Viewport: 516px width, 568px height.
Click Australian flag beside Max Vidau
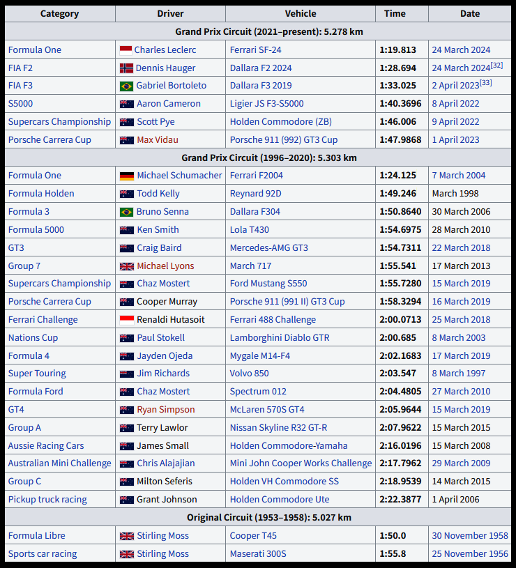tap(127, 140)
